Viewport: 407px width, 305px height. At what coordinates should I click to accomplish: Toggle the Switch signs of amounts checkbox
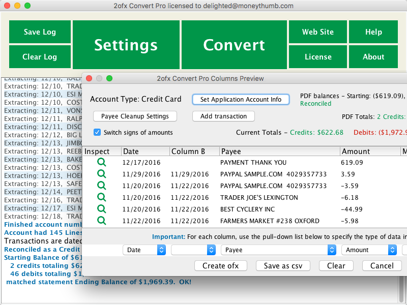pyautogui.click(x=97, y=132)
